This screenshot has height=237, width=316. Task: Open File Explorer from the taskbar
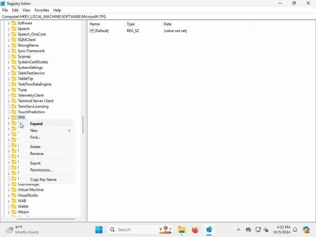[181, 230]
